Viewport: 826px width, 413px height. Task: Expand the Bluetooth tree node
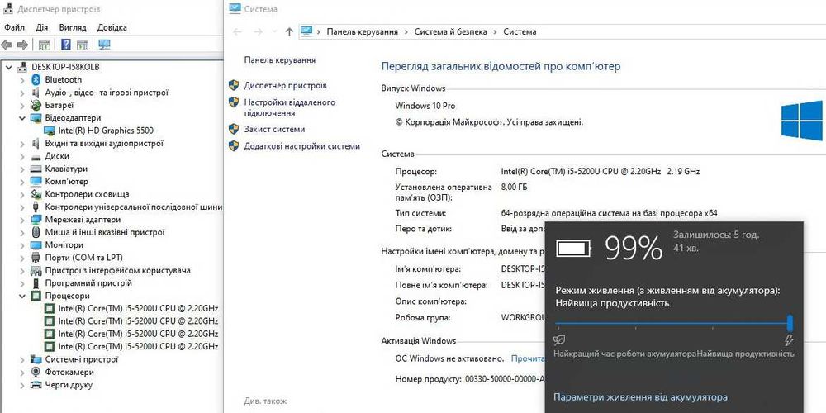coord(22,79)
